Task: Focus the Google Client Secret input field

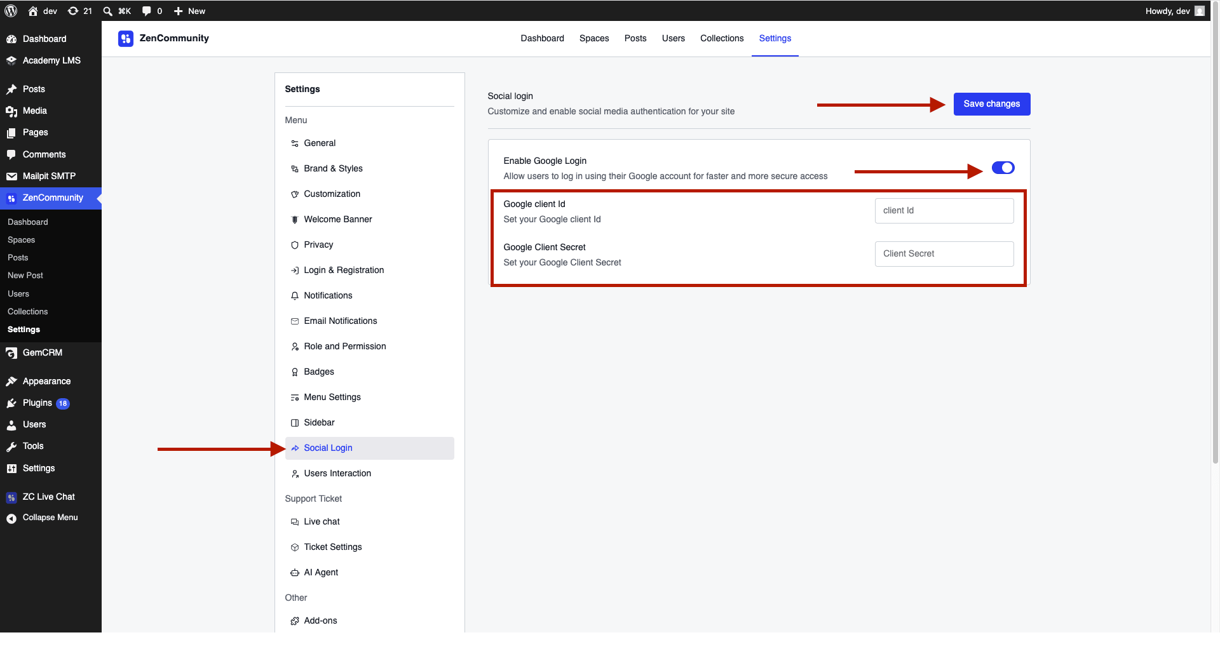Action: click(944, 254)
